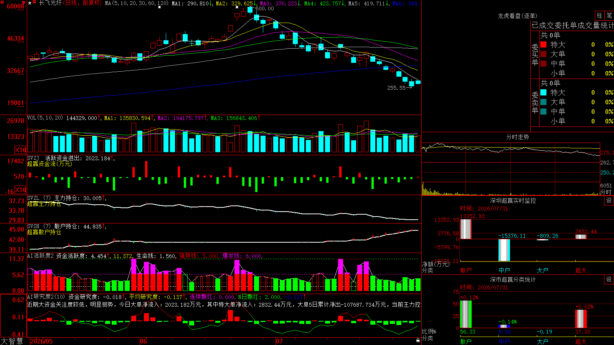The height and width of the screenshot is (345, 614).
Task: Click the cyan 特大 sell-order swatch
Action: (x=543, y=92)
